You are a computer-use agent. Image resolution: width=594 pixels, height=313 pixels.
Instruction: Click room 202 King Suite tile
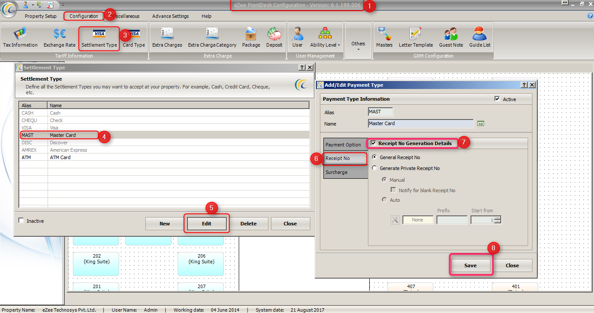[x=96, y=263]
